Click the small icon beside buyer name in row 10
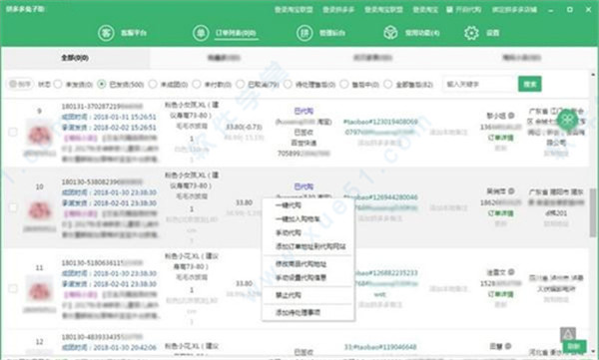Image resolution: width=599 pixels, height=360 pixels. click(x=511, y=190)
